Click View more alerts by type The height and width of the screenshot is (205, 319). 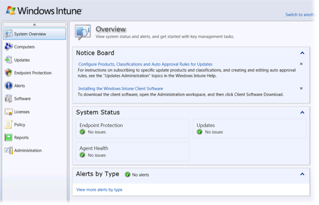coord(99,190)
